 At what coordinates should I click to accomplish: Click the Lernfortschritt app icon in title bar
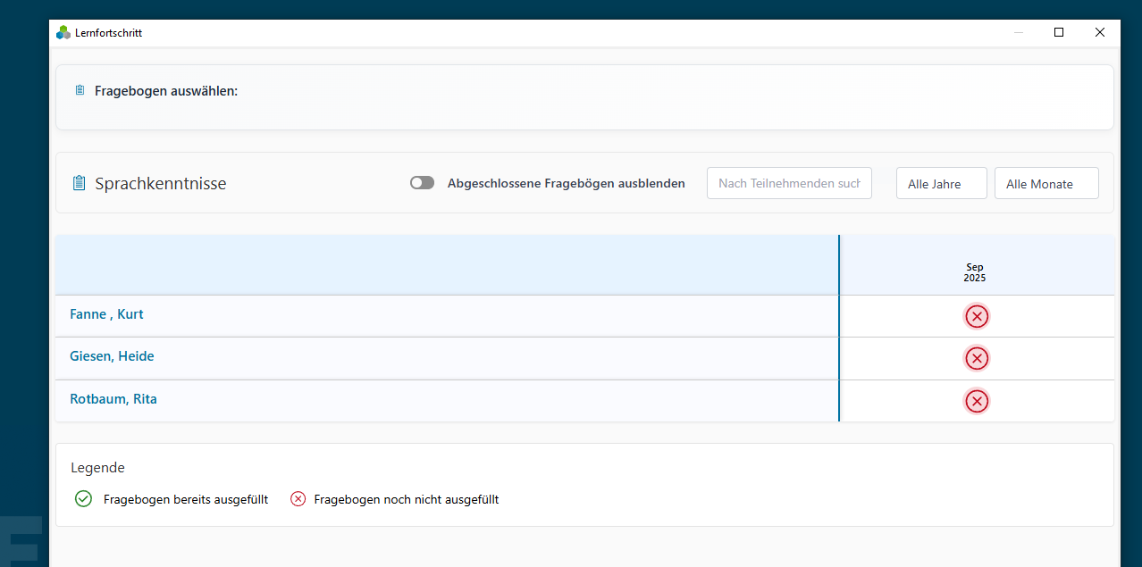pyautogui.click(x=63, y=32)
